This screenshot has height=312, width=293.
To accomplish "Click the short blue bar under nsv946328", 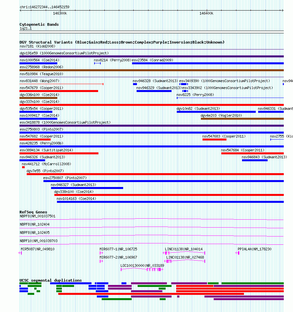I will (x=135, y=84).
